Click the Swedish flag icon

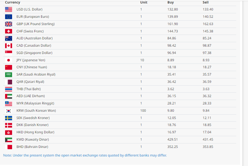[x=9, y=118]
